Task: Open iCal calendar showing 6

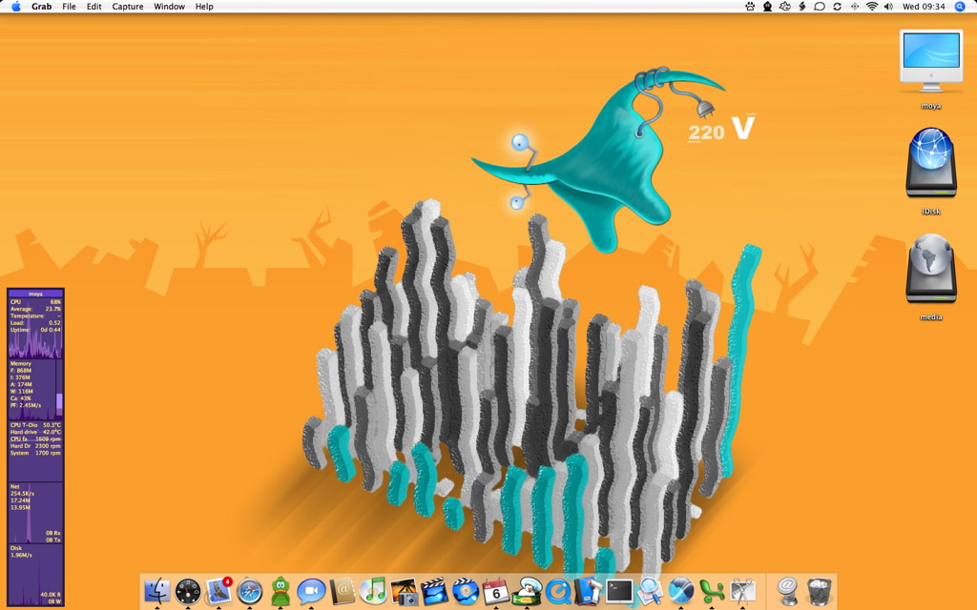Action: [496, 591]
